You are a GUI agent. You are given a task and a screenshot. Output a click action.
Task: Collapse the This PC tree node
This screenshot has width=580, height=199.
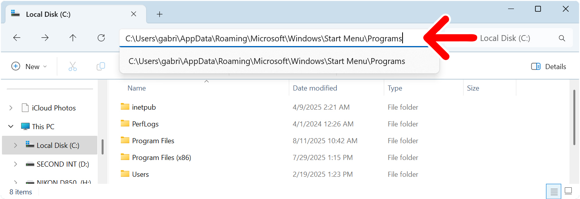point(11,126)
